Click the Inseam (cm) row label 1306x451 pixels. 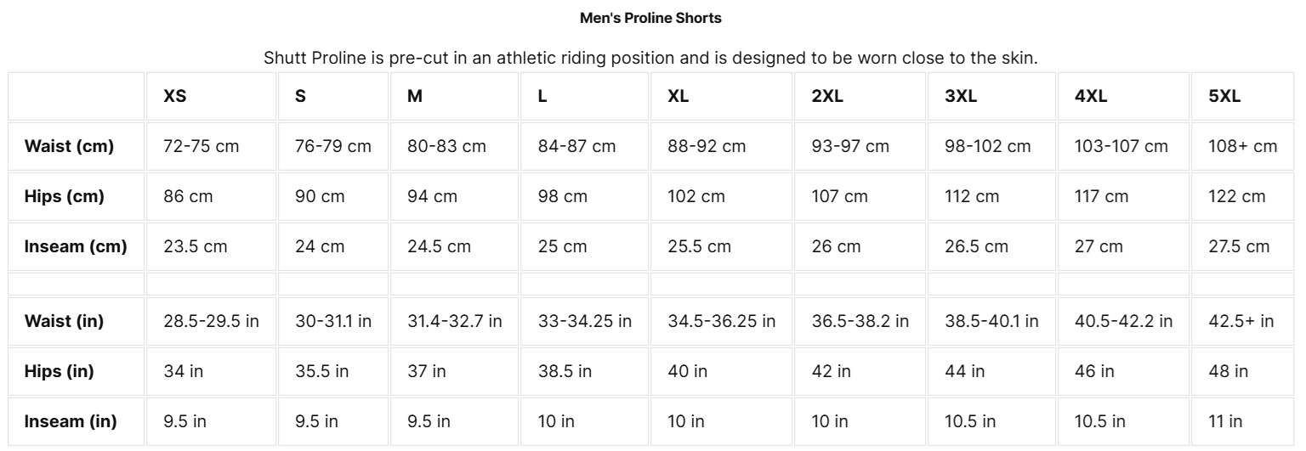[76, 246]
